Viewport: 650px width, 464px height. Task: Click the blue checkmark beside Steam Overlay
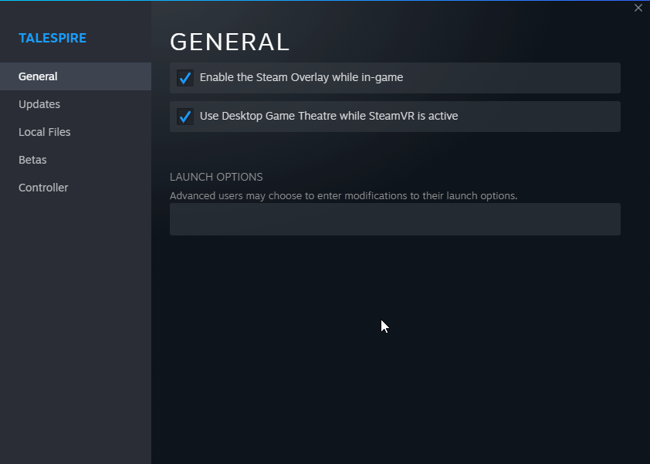click(x=185, y=78)
